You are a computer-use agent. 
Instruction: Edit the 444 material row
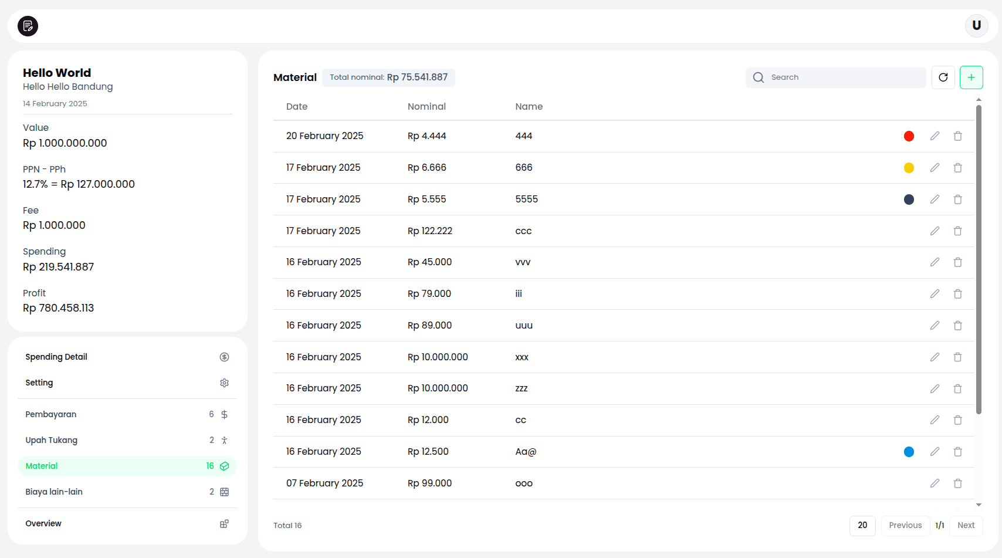[x=935, y=136]
